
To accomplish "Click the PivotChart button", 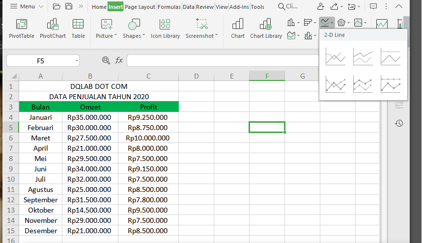I will pos(53,28).
